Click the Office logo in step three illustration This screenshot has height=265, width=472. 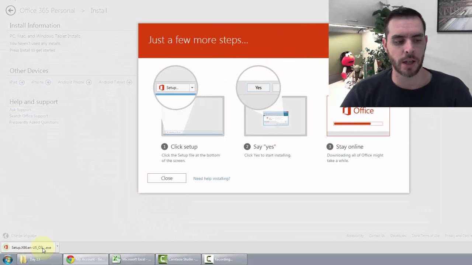click(358, 111)
